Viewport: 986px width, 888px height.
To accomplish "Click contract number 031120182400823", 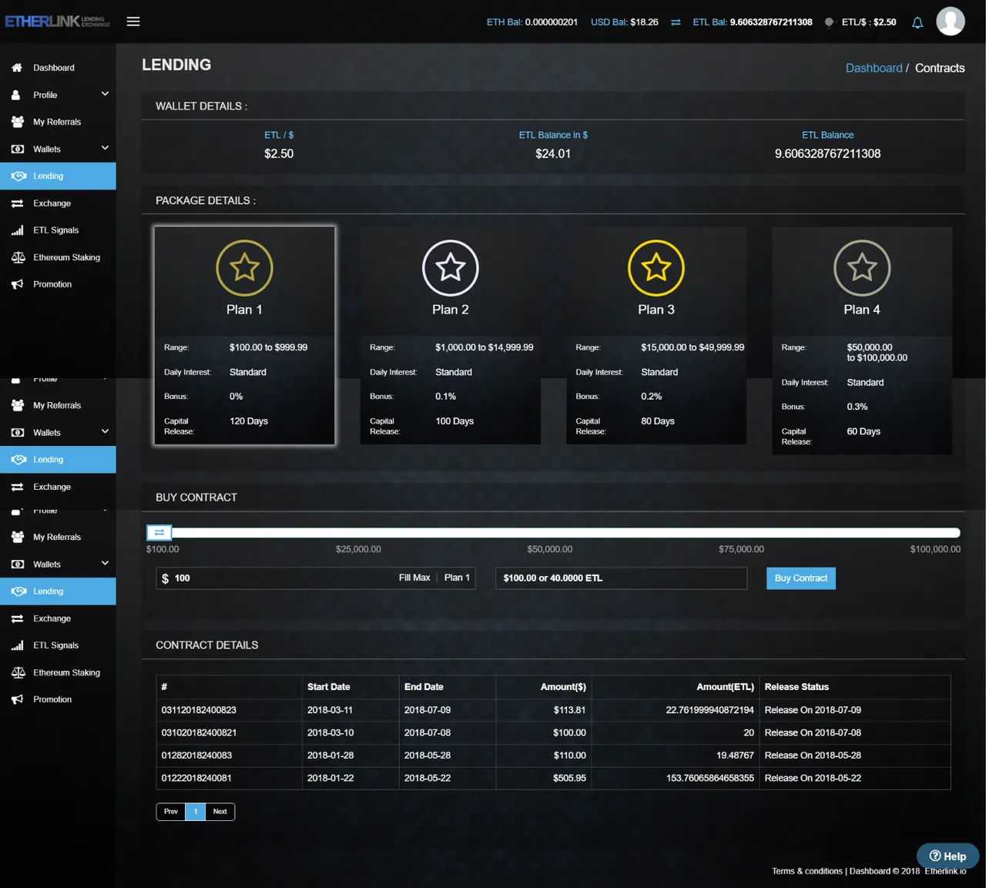I will pyautogui.click(x=199, y=710).
